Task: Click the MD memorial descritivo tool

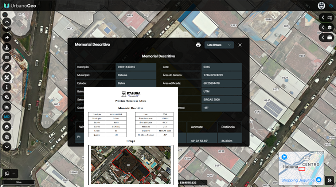Action: pyautogui.click(x=7, y=117)
